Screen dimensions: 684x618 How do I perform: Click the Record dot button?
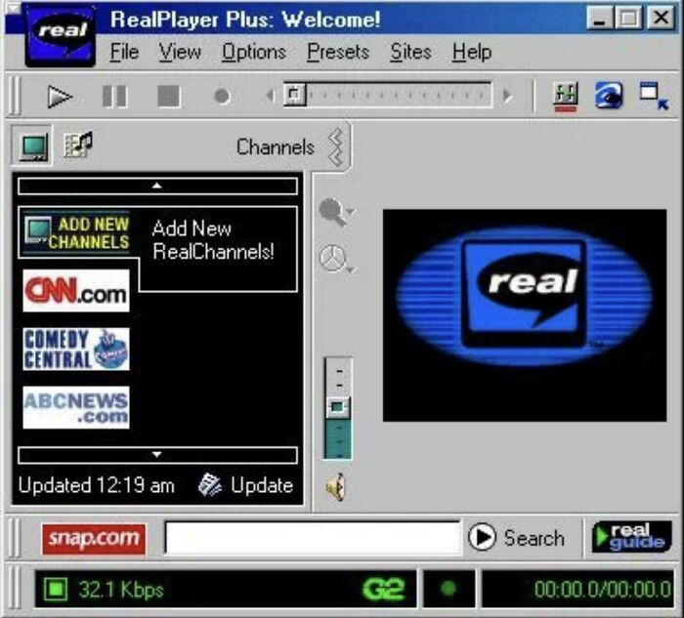tap(222, 97)
